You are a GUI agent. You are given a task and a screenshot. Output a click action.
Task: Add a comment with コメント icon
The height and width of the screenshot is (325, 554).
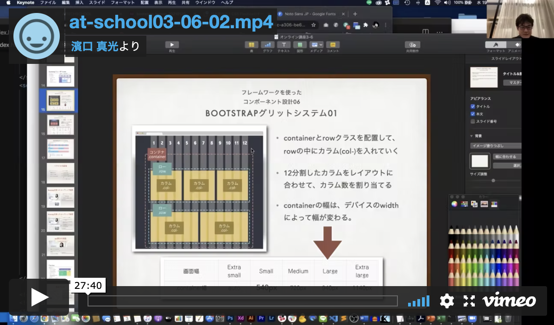pos(333,45)
